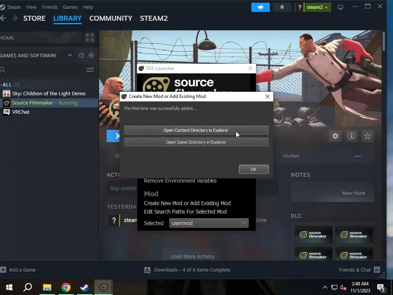Close the Create New Mod dialog
393x295 pixels.
click(x=268, y=96)
